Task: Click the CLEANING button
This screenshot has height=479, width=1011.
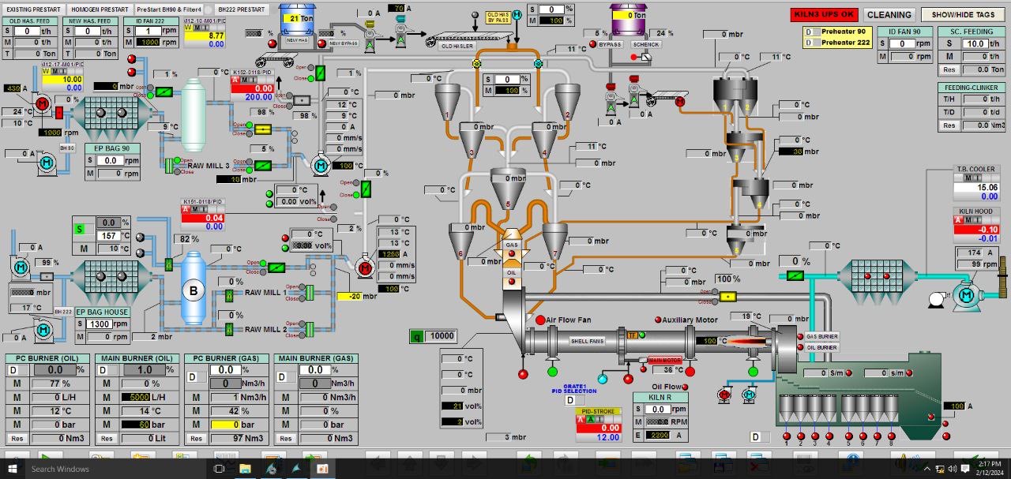Action: 889,14
